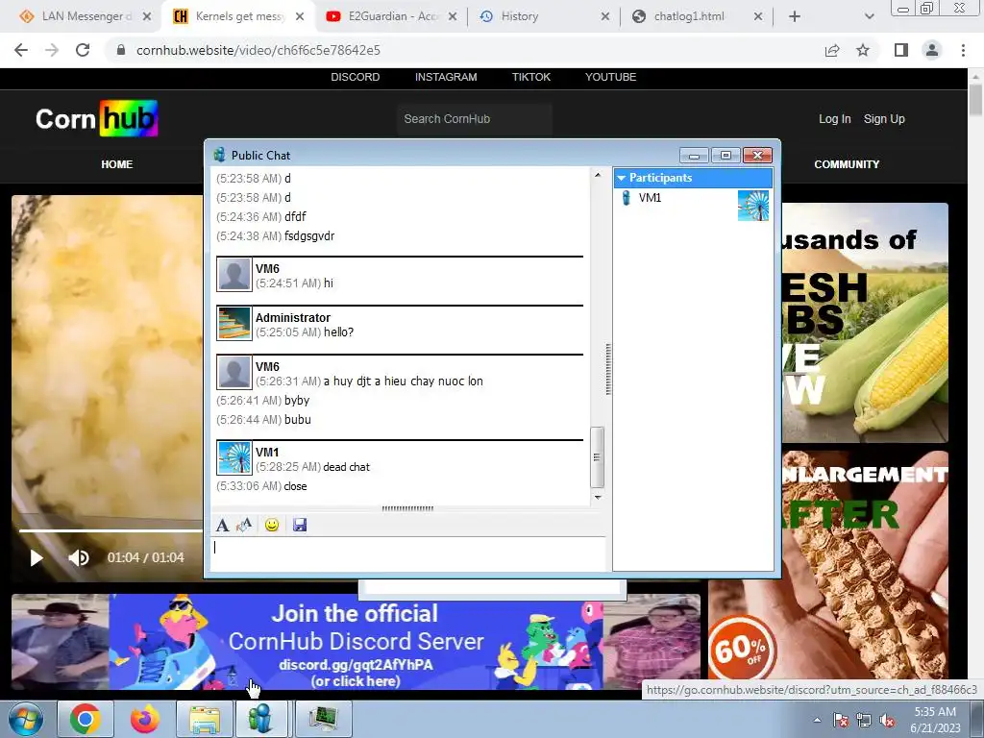The image size is (984, 738).
Task: Mute the video with the speaker icon
Action: (79, 557)
